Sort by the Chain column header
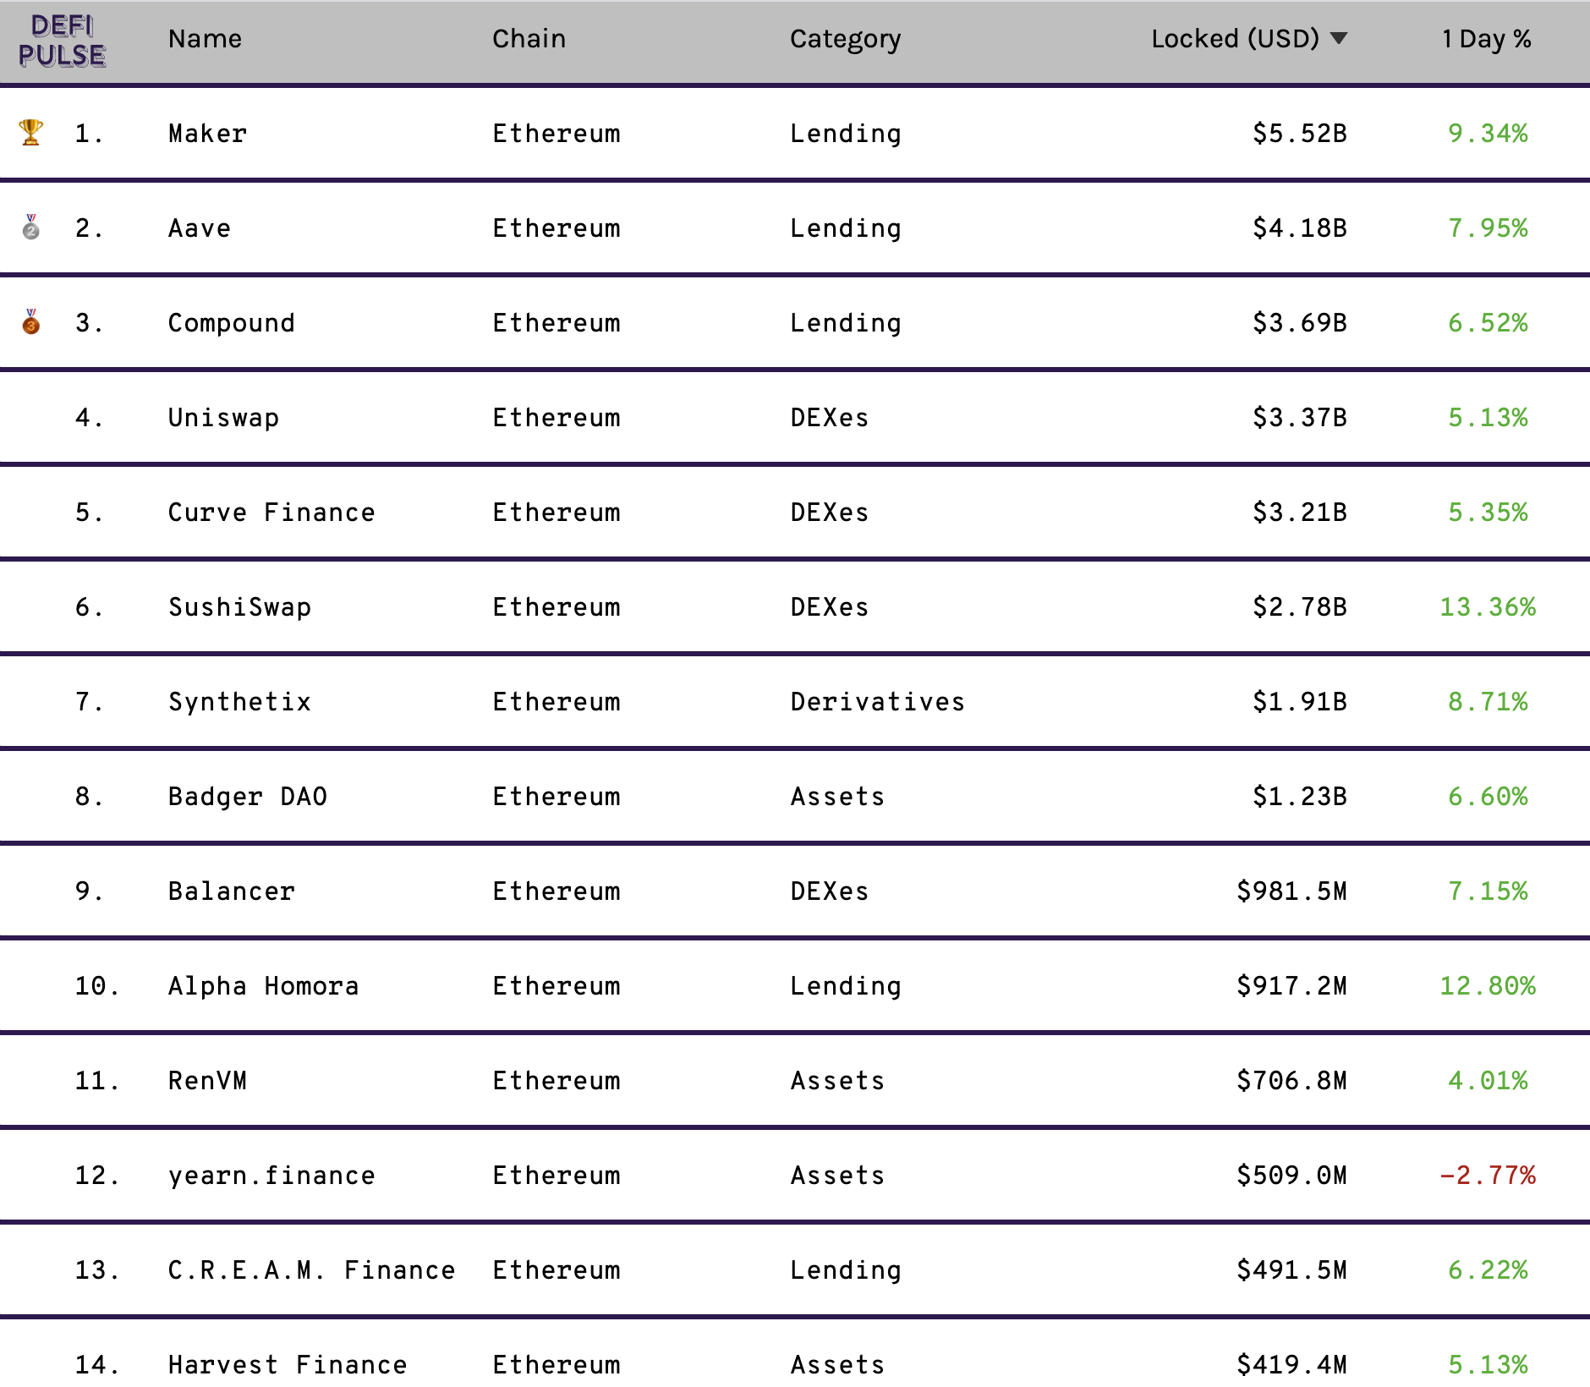 click(529, 39)
